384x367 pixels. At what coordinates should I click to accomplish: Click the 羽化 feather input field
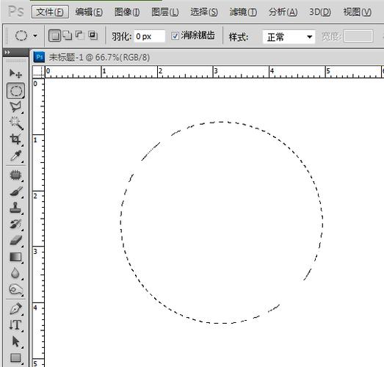pyautogui.click(x=149, y=36)
